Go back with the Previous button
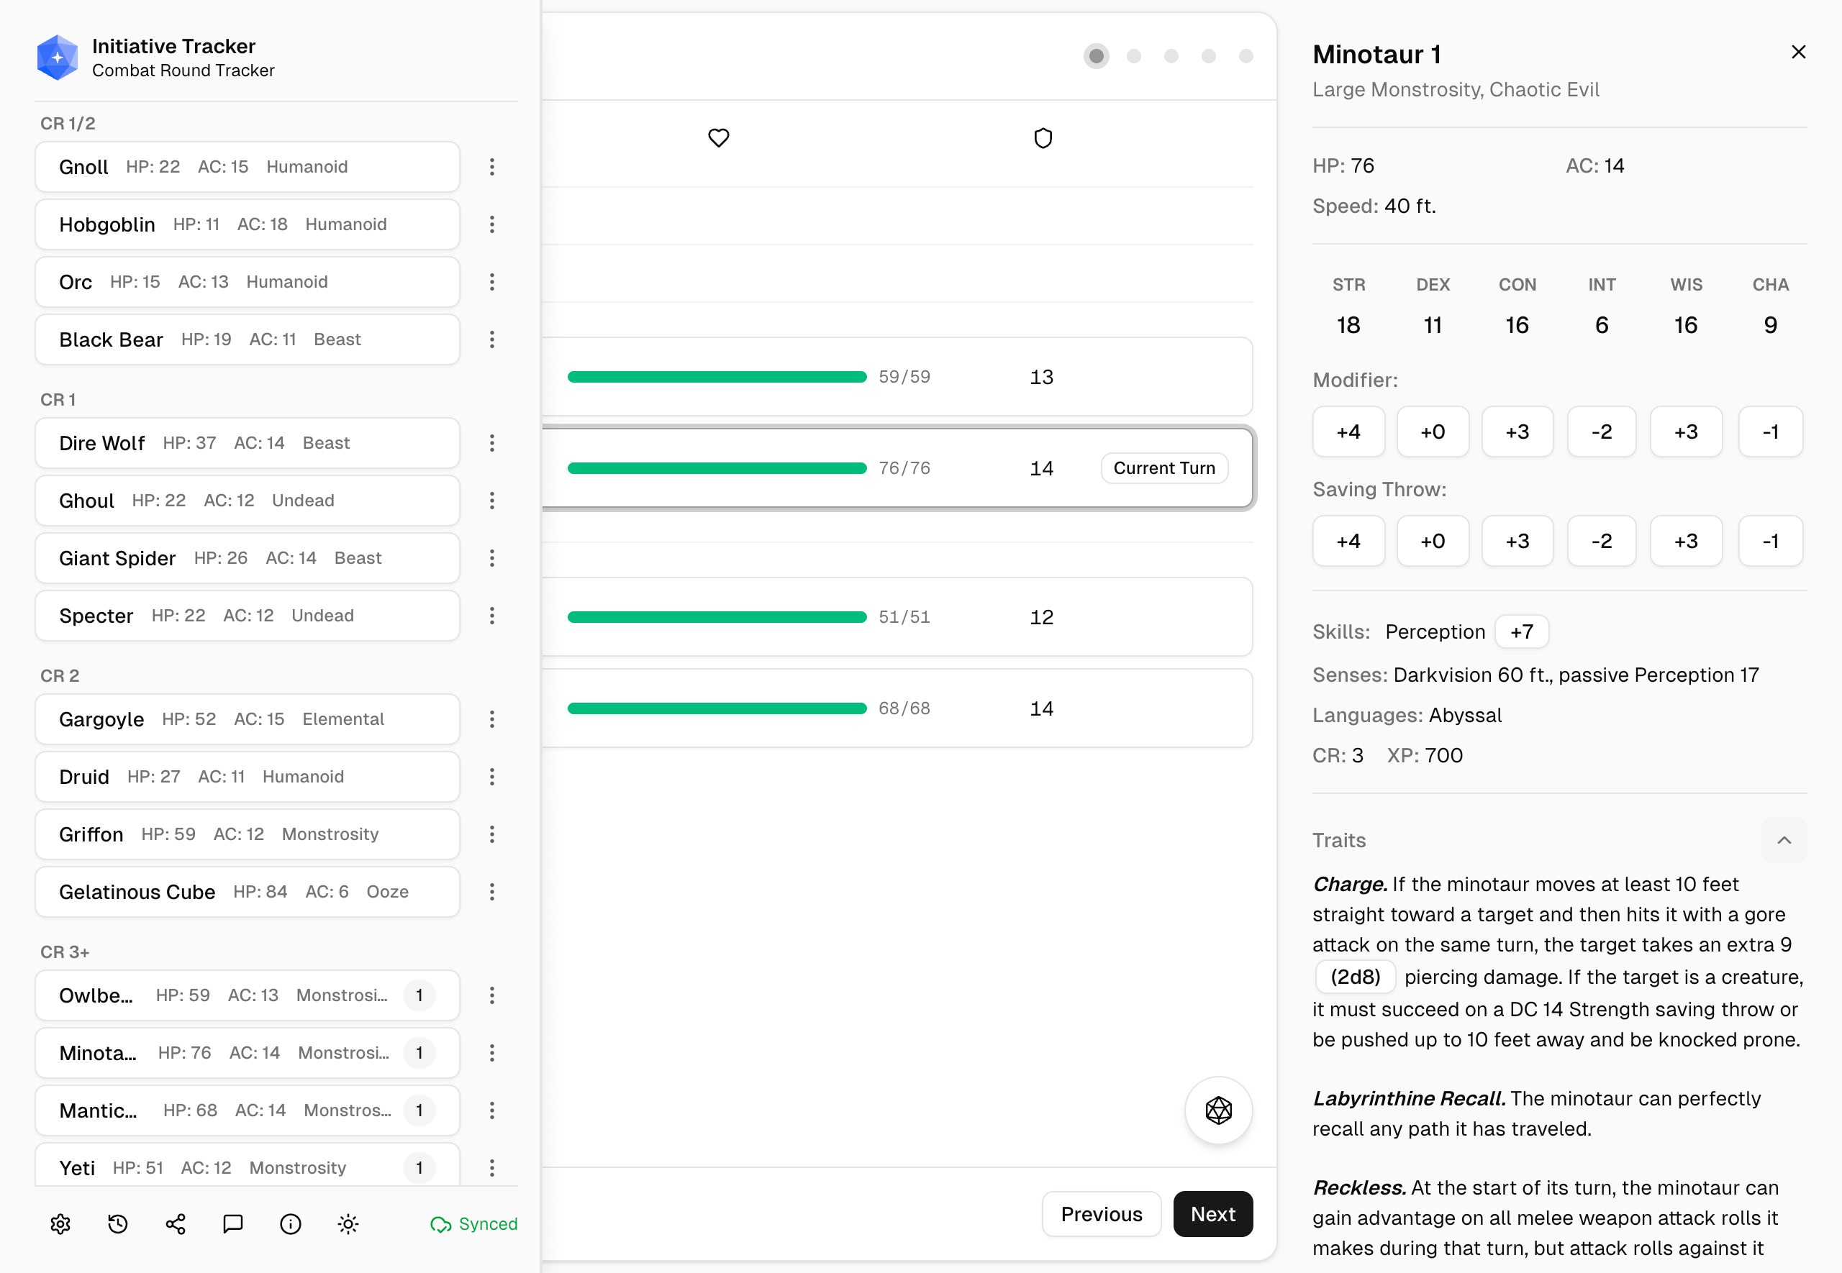This screenshot has height=1273, width=1842. 1101,1213
